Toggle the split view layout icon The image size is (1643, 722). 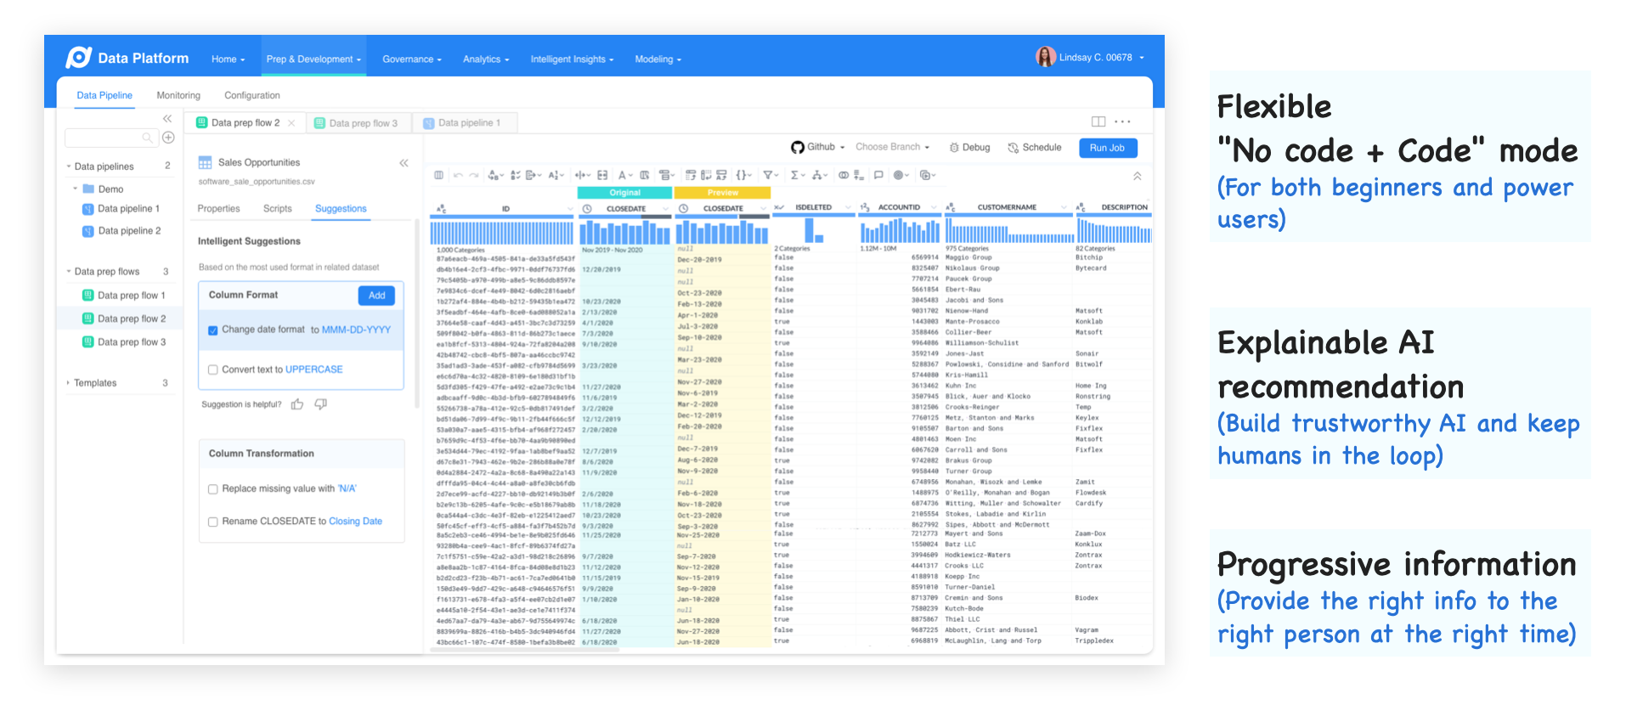pos(1098,121)
